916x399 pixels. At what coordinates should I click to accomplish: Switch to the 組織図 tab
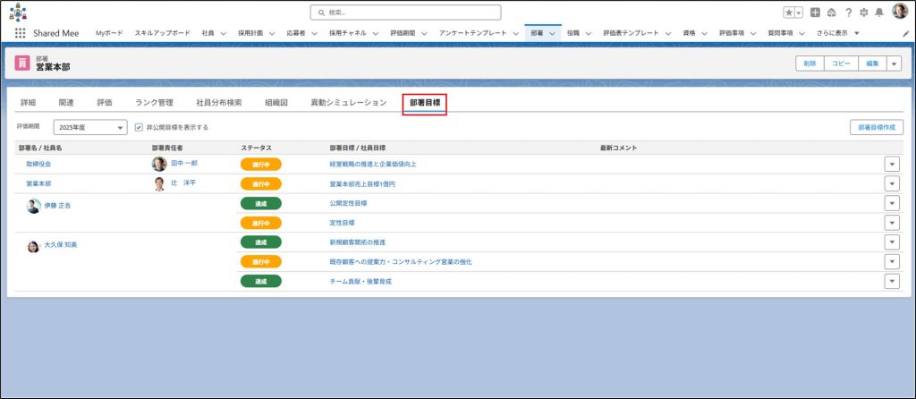[276, 103]
